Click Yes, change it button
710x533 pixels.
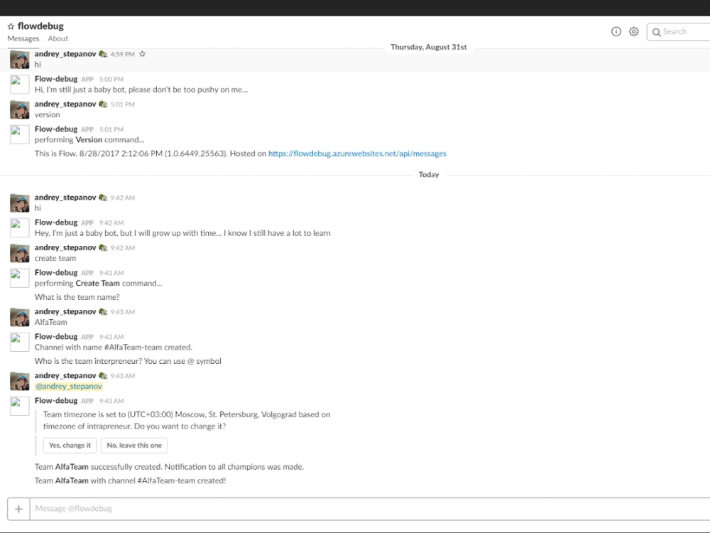(x=70, y=445)
